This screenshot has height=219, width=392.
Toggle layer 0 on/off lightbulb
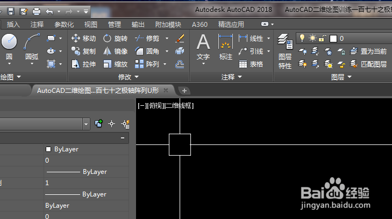(x=302, y=38)
